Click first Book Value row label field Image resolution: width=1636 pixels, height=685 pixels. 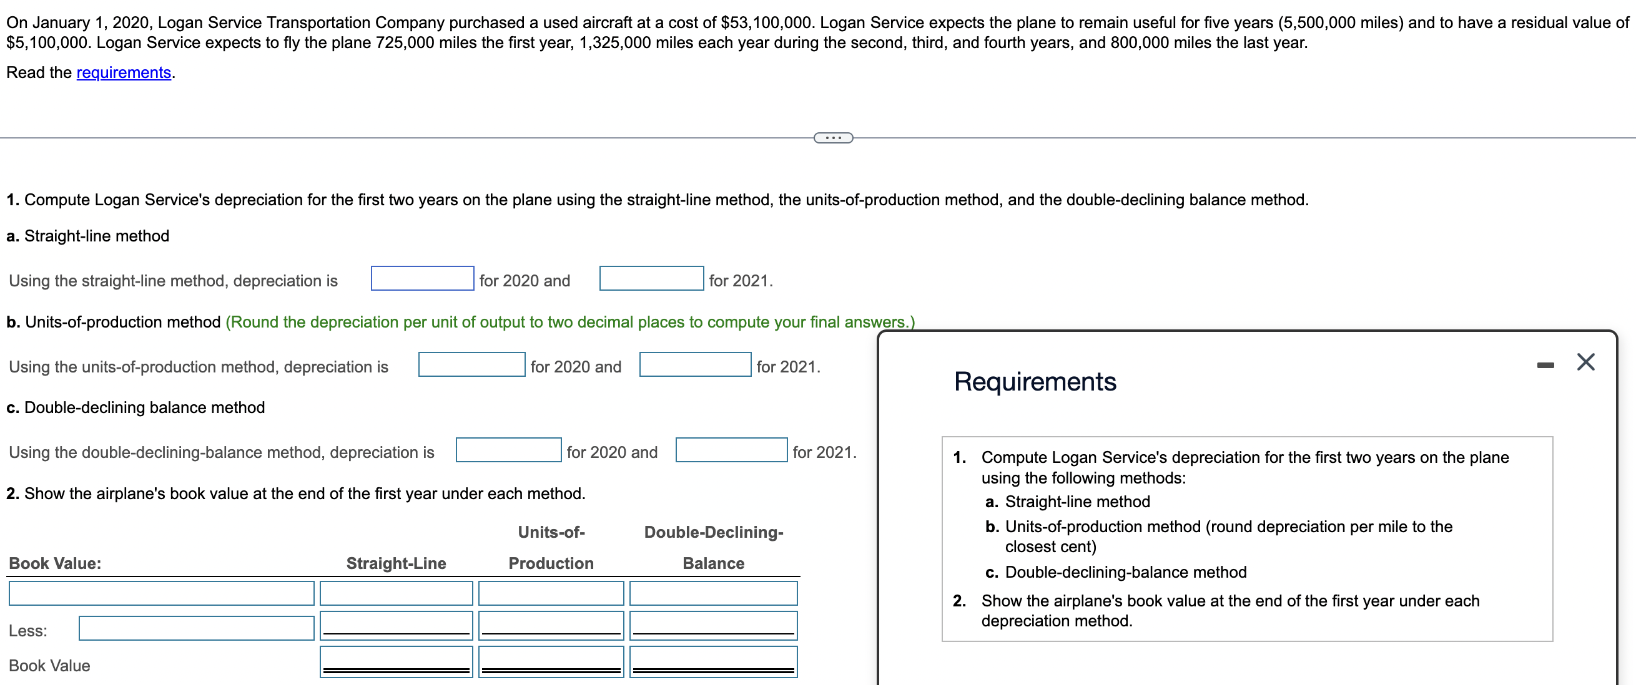click(x=161, y=594)
